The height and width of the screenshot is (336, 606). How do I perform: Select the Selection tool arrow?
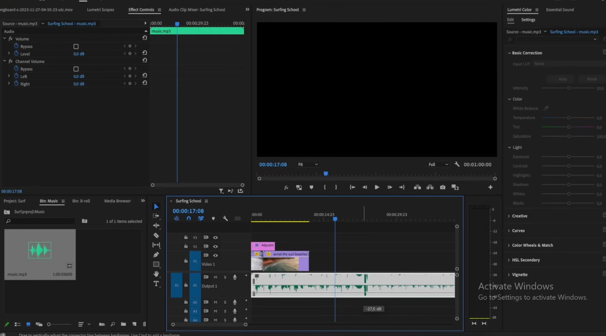coord(156,207)
